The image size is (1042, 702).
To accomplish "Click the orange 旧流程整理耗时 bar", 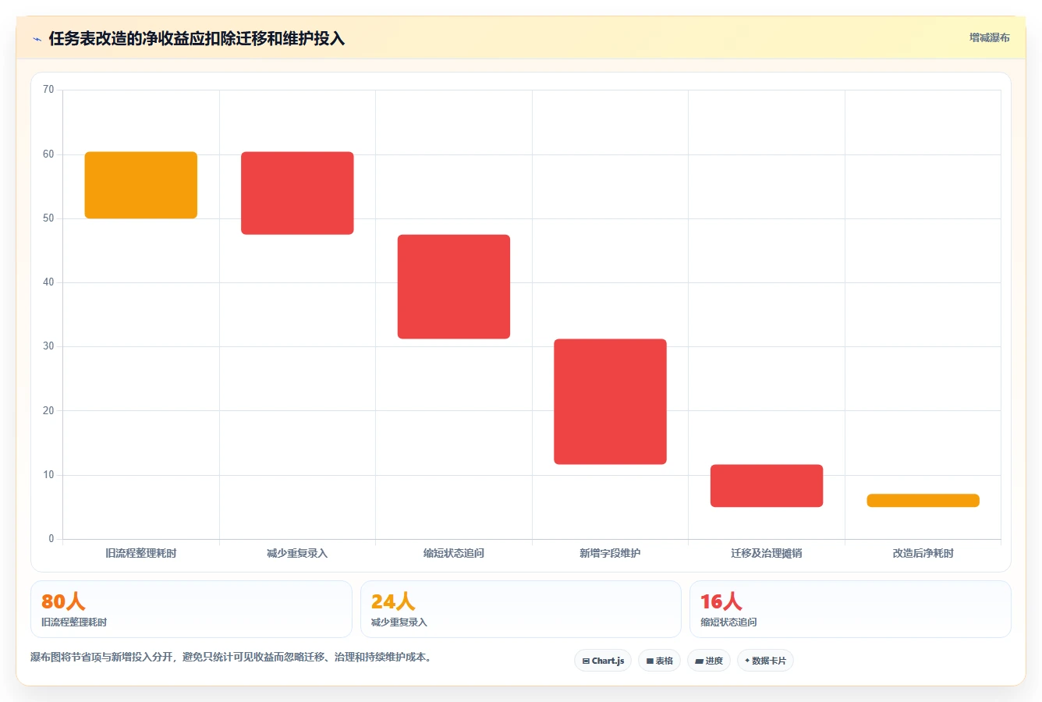I will click(141, 185).
